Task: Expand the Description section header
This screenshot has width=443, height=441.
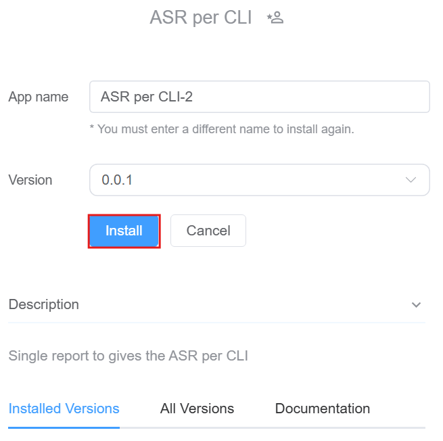Action: point(216,304)
